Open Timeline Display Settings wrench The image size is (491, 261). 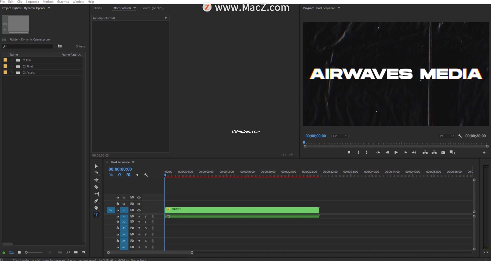[x=146, y=175]
